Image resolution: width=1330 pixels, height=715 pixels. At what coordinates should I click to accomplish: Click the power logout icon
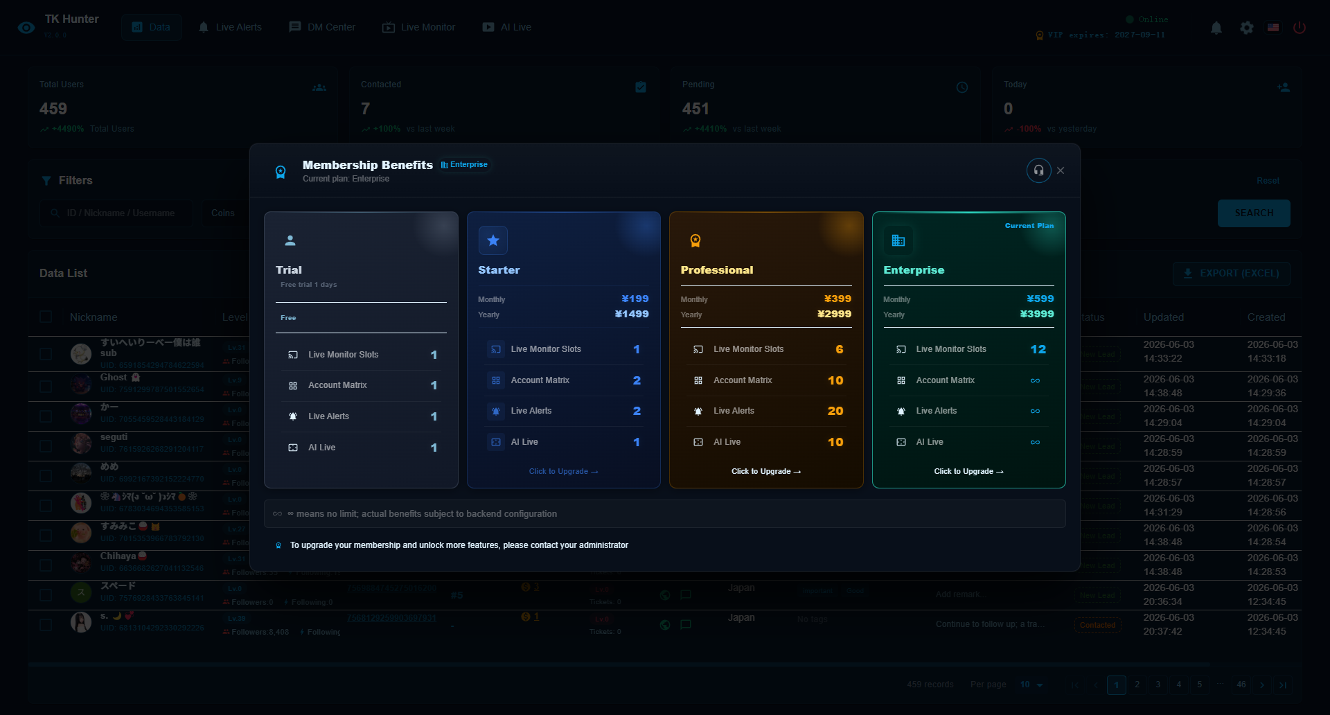pyautogui.click(x=1300, y=28)
